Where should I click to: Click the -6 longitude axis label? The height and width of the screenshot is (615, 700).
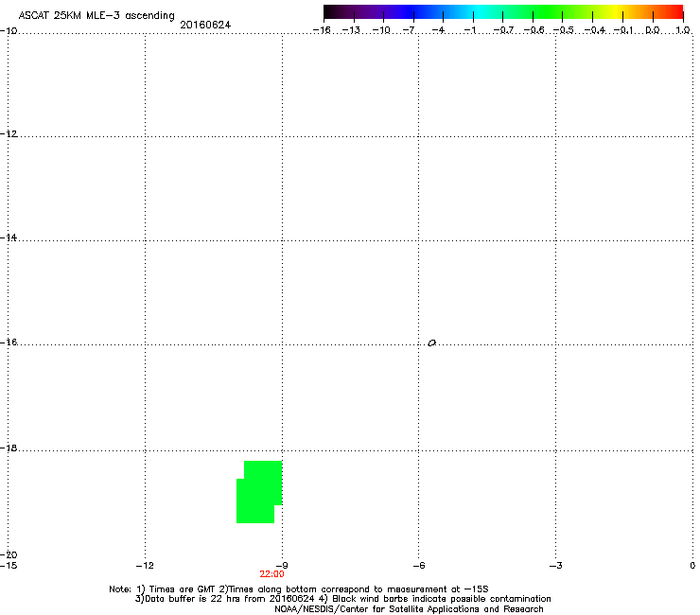click(418, 566)
